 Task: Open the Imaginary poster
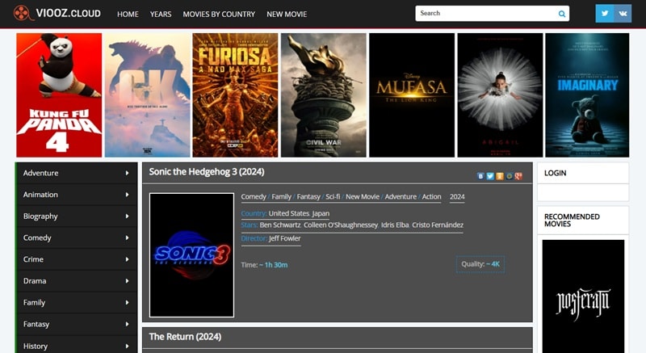[587, 95]
